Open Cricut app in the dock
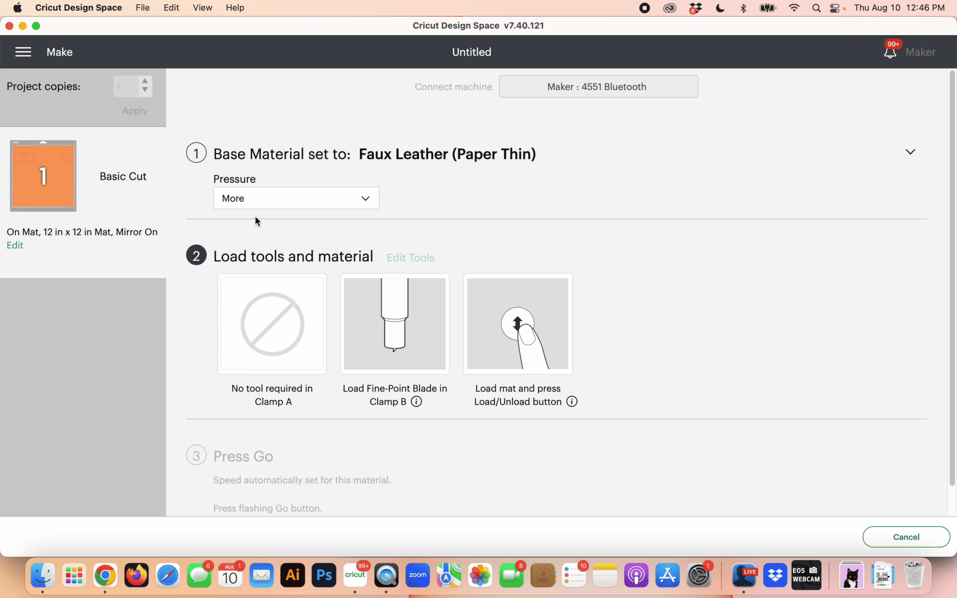 point(355,576)
